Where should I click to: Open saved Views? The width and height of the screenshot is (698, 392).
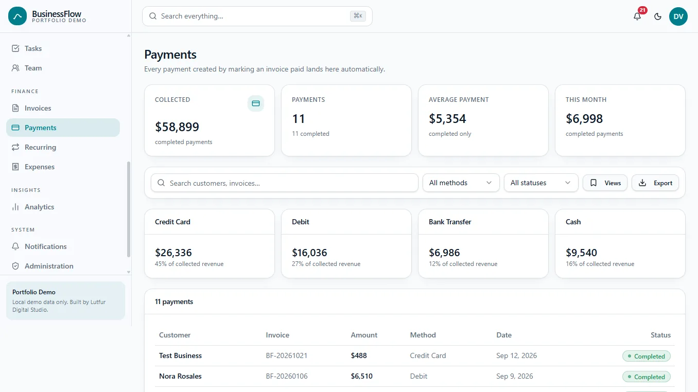click(605, 183)
